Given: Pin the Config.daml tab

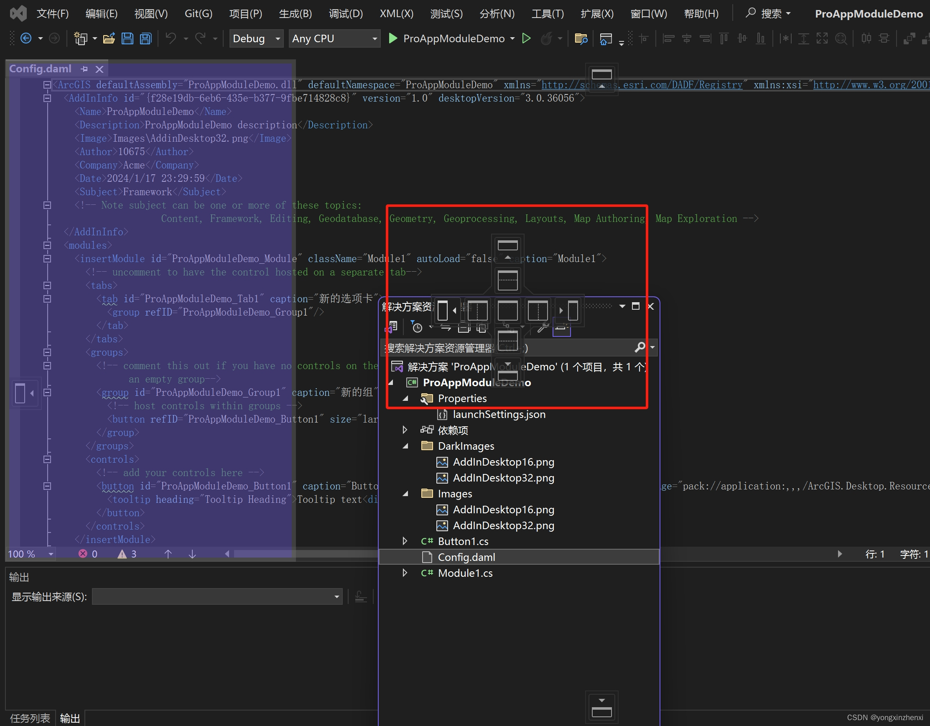Looking at the screenshot, I should tap(84, 69).
